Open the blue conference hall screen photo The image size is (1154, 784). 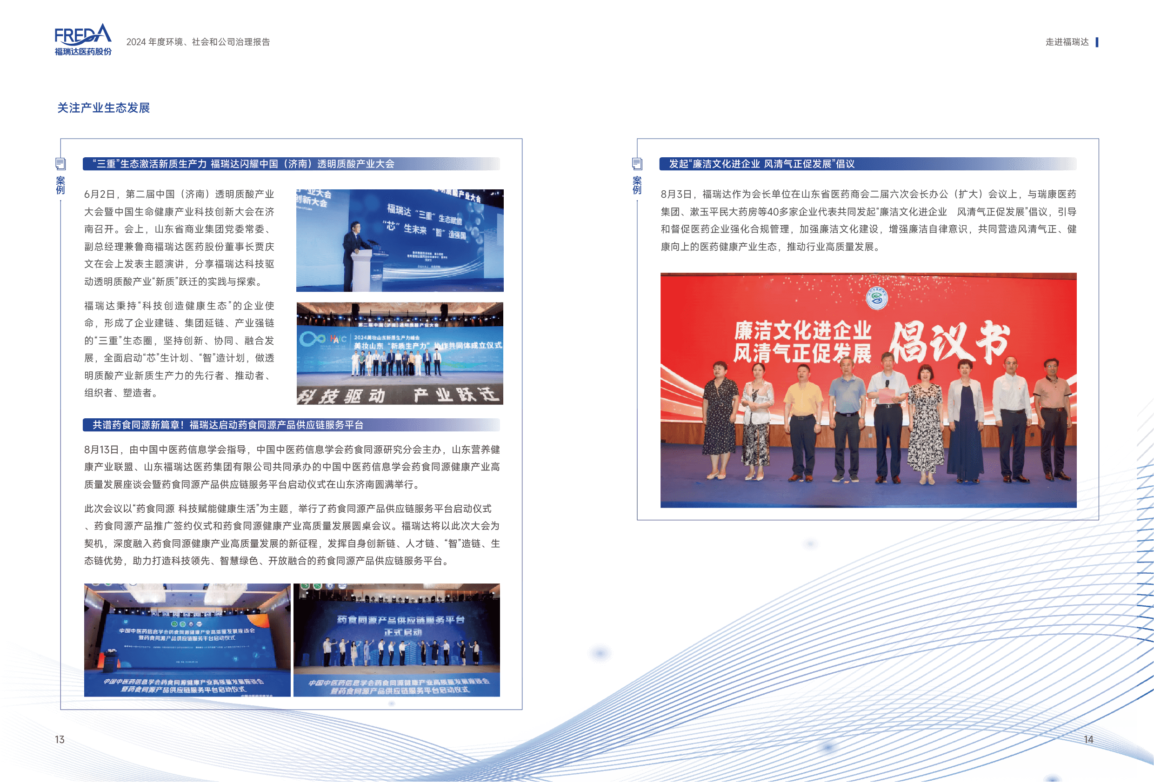[187, 640]
